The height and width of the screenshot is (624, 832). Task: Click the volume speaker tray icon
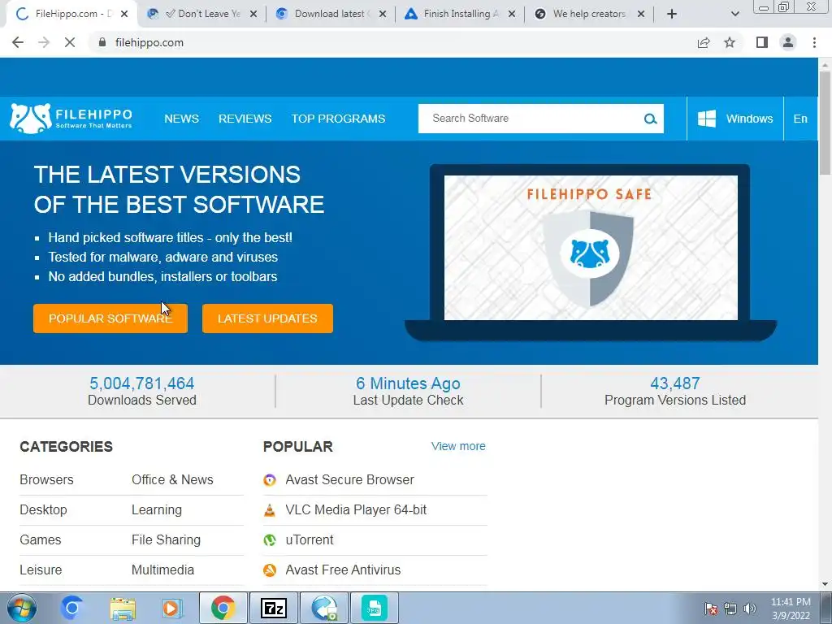750,609
